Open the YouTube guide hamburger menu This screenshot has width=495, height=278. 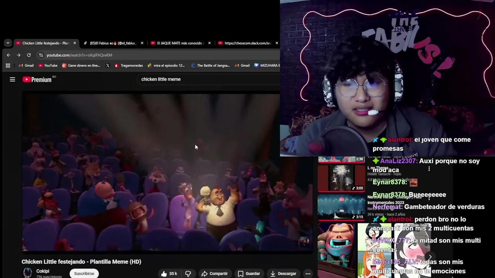click(12, 79)
